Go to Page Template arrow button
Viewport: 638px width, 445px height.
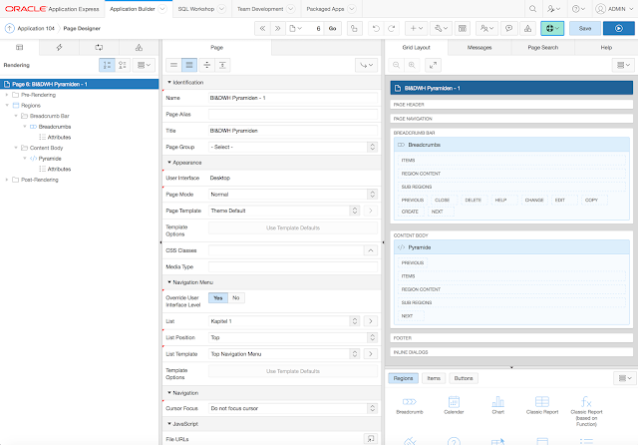(370, 211)
